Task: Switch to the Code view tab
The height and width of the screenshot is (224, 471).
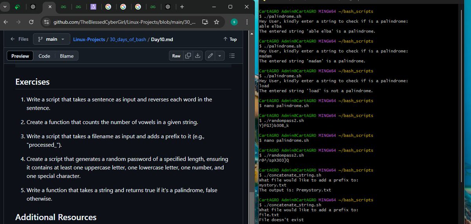Action: 44,56
